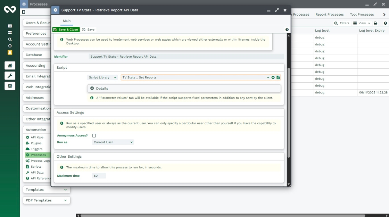This screenshot has width=389, height=217.
Task: Click the search magnifier icon in sidebar
Action: [x=10, y=39]
